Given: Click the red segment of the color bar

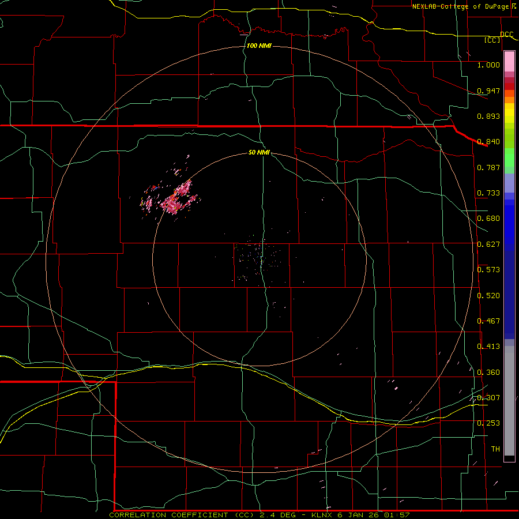Looking at the screenshot, I should [x=509, y=86].
